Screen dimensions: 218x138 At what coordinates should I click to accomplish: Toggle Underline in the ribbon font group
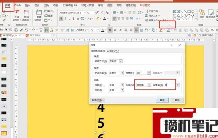tap(69, 19)
